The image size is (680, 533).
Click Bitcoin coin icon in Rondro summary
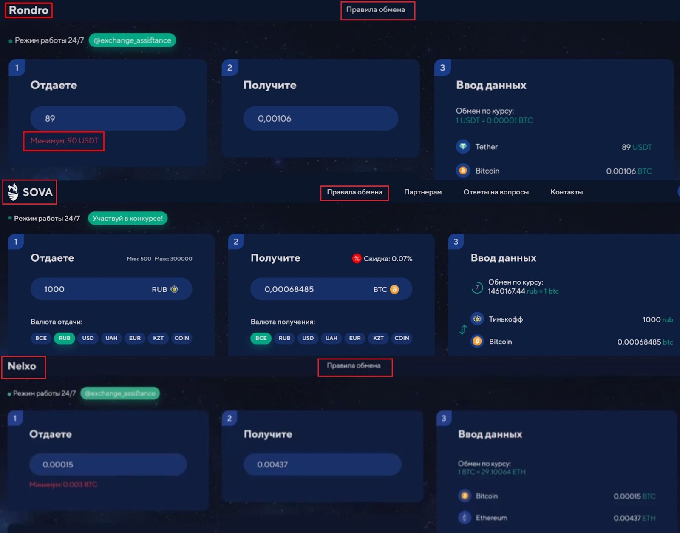click(463, 171)
